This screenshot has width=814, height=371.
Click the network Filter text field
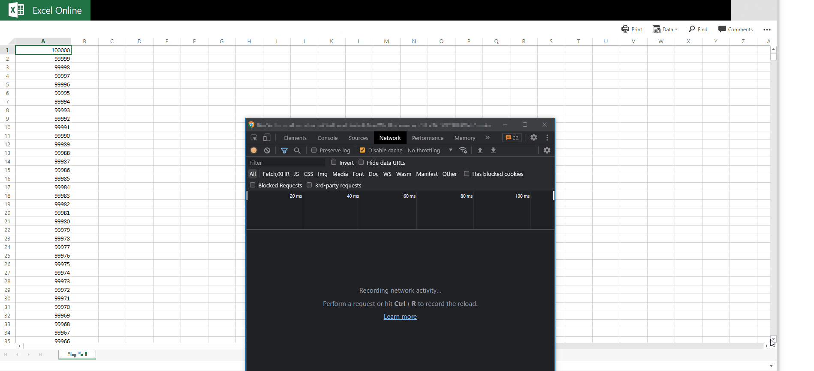pos(286,163)
